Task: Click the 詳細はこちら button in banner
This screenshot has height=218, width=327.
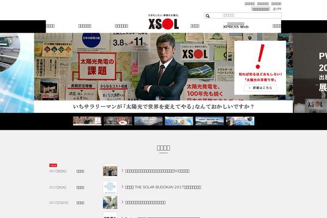Action: point(261,88)
